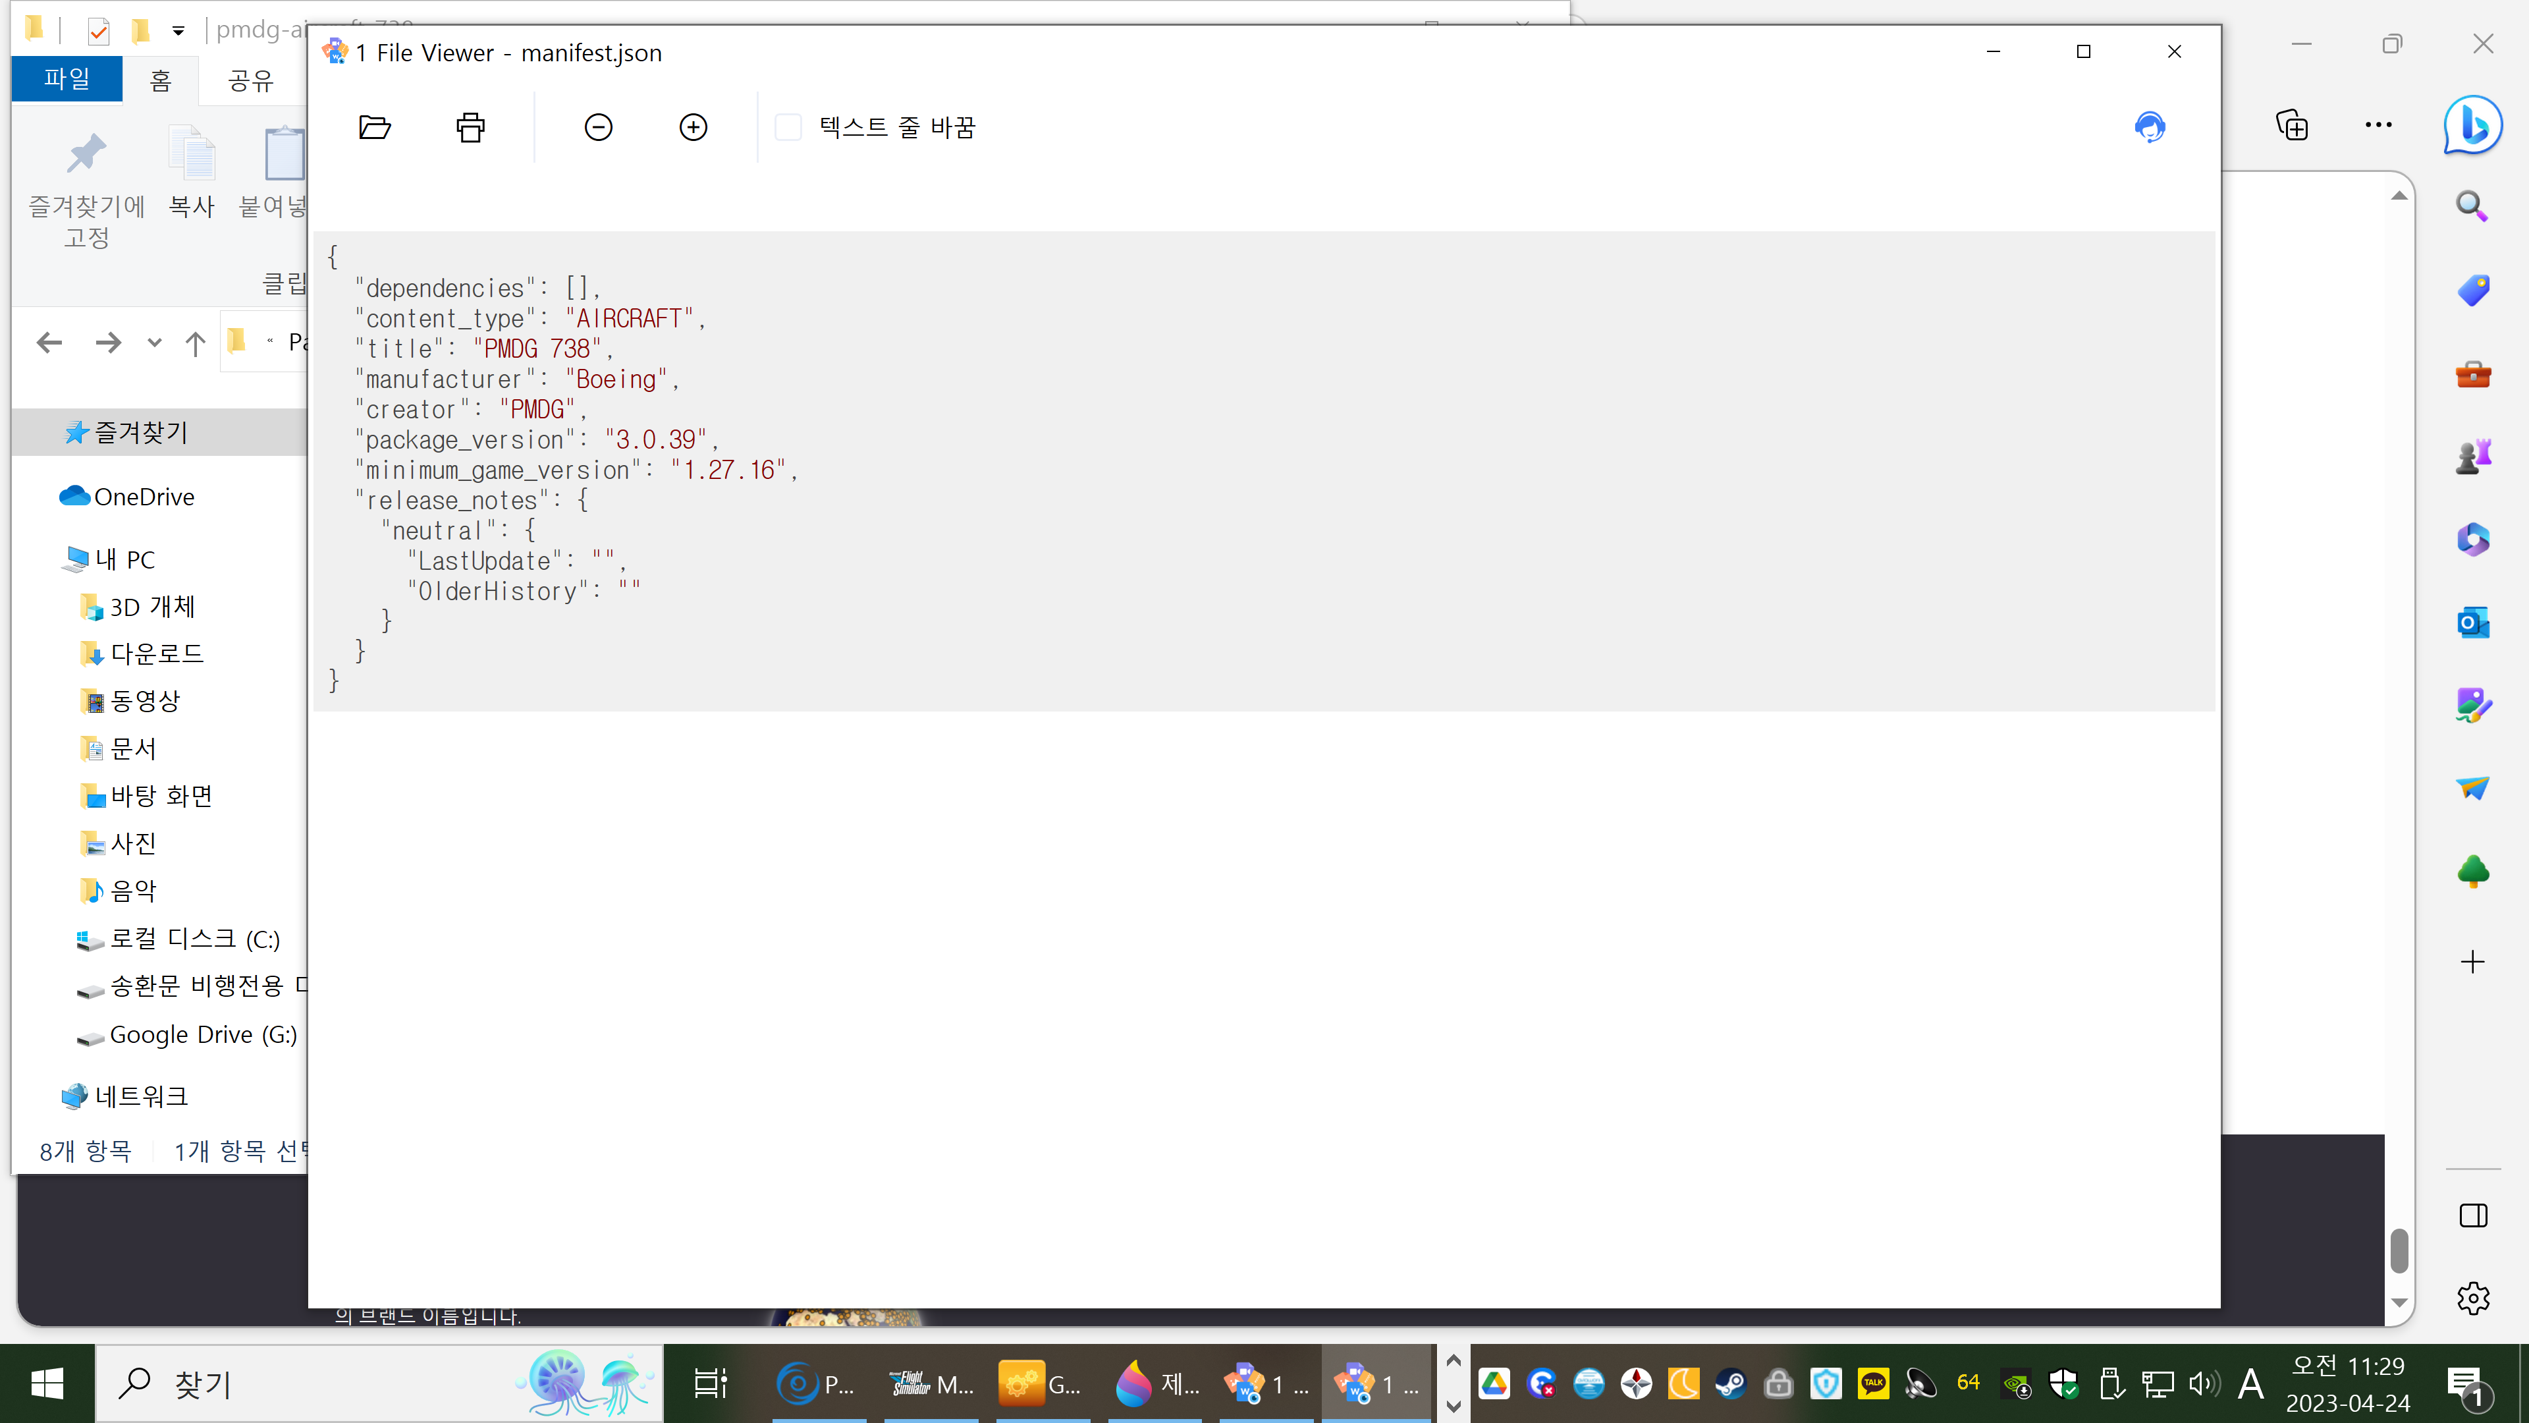
Task: Open the 문서 folder
Action: (x=119, y=748)
